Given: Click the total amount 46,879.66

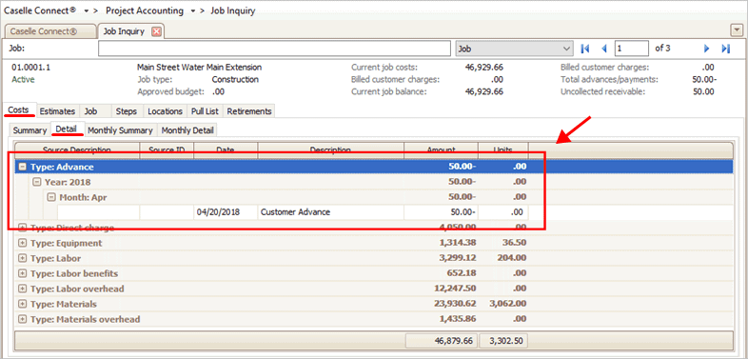Looking at the screenshot, I should (442, 341).
